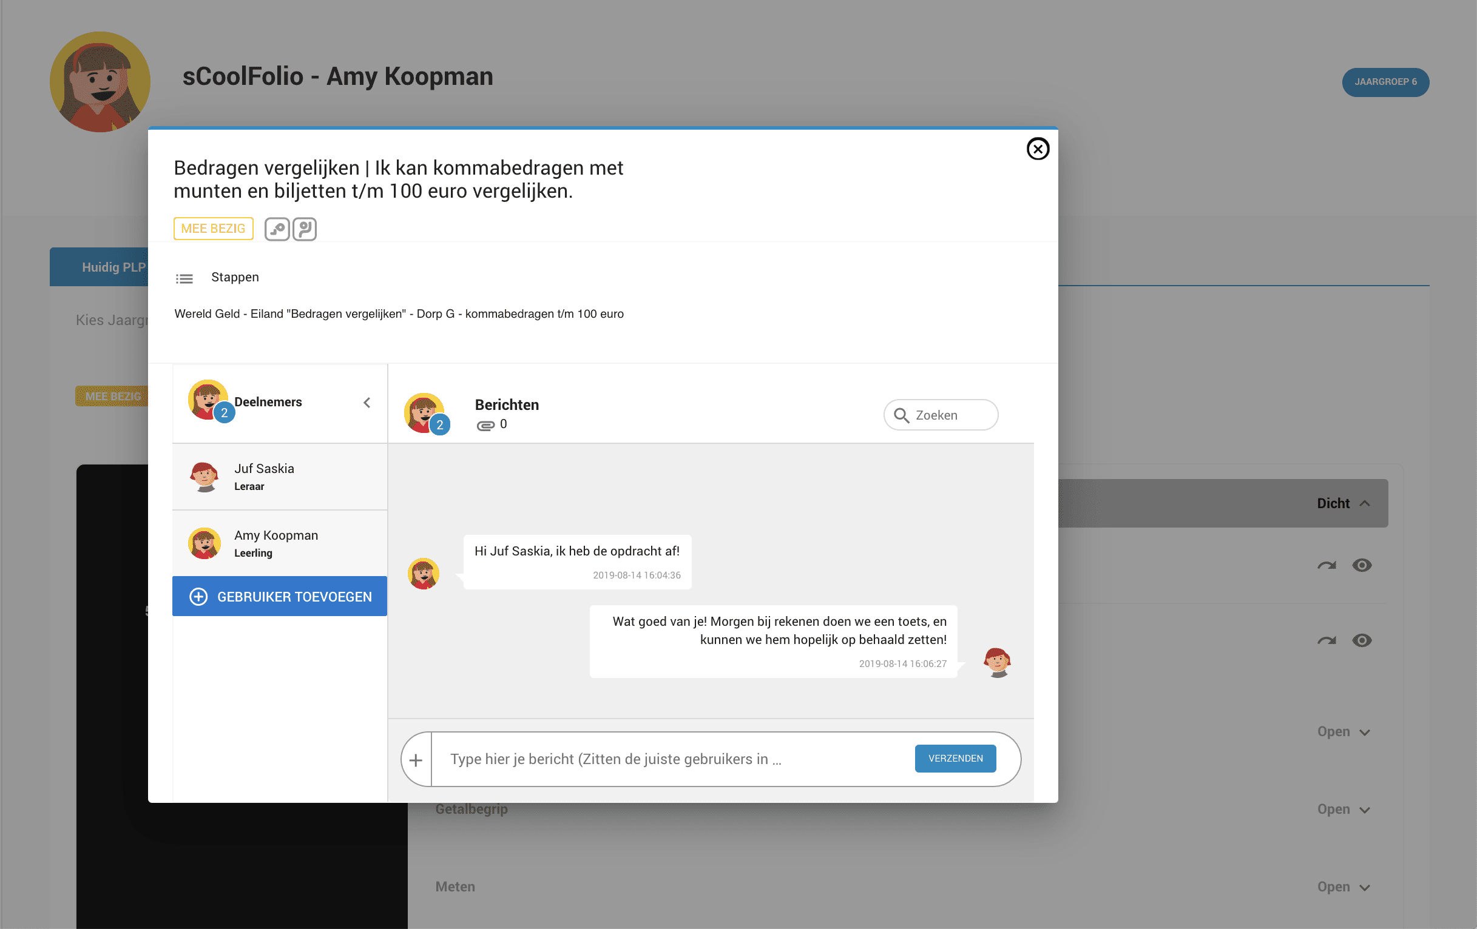This screenshot has height=929, width=1477.
Task: Click the attachment paperclip count icon
Action: pyautogui.click(x=486, y=424)
